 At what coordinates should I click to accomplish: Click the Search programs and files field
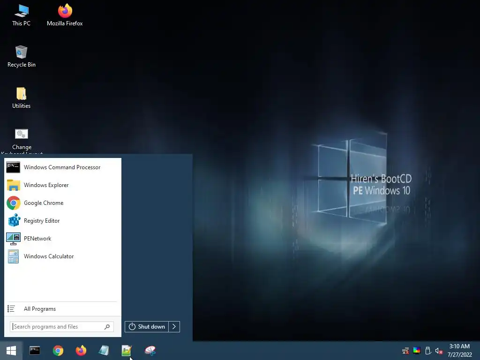pos(62,327)
